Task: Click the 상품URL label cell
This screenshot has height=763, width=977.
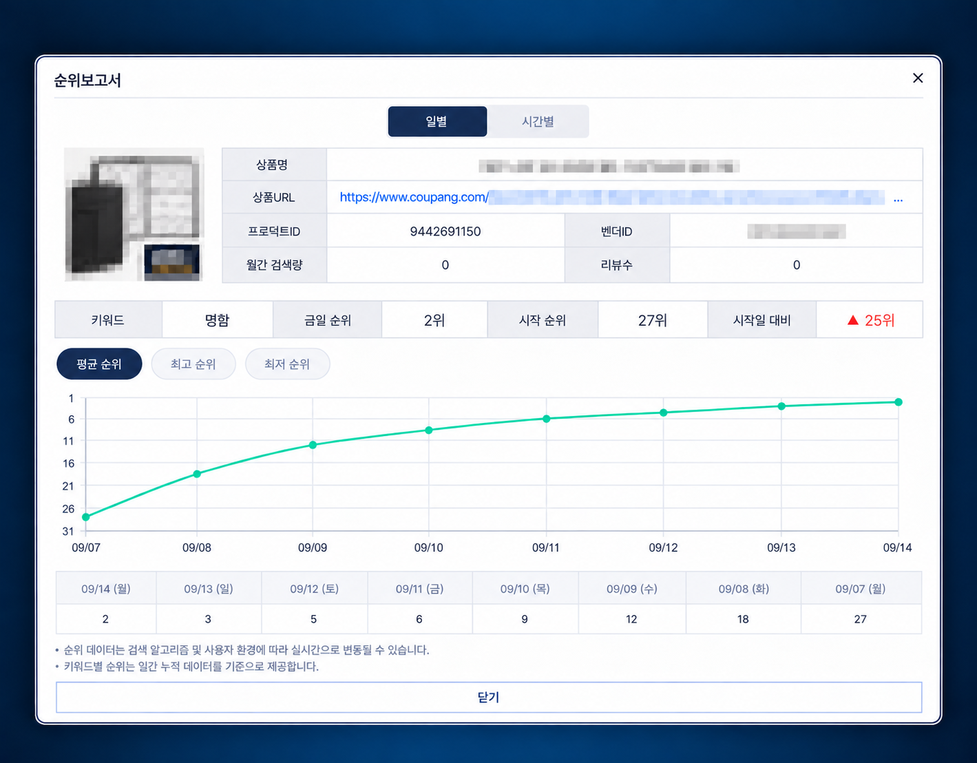Action: [x=274, y=197]
